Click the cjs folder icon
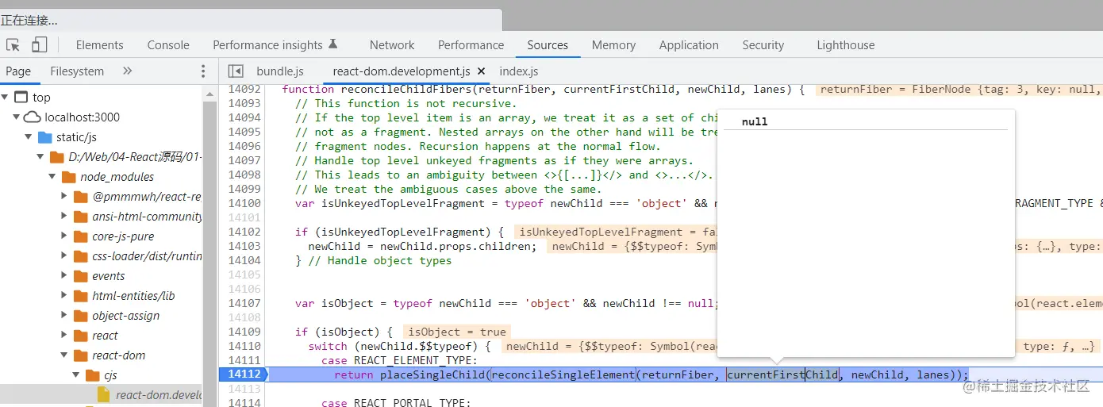The height and width of the screenshot is (407, 1103). (92, 375)
